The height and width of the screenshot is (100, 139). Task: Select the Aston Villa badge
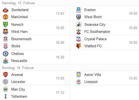point(79,75)
